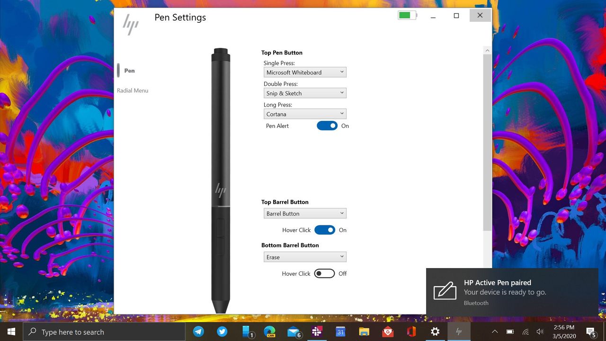Select the Pen tab in sidebar
The image size is (606, 341).
(x=129, y=71)
